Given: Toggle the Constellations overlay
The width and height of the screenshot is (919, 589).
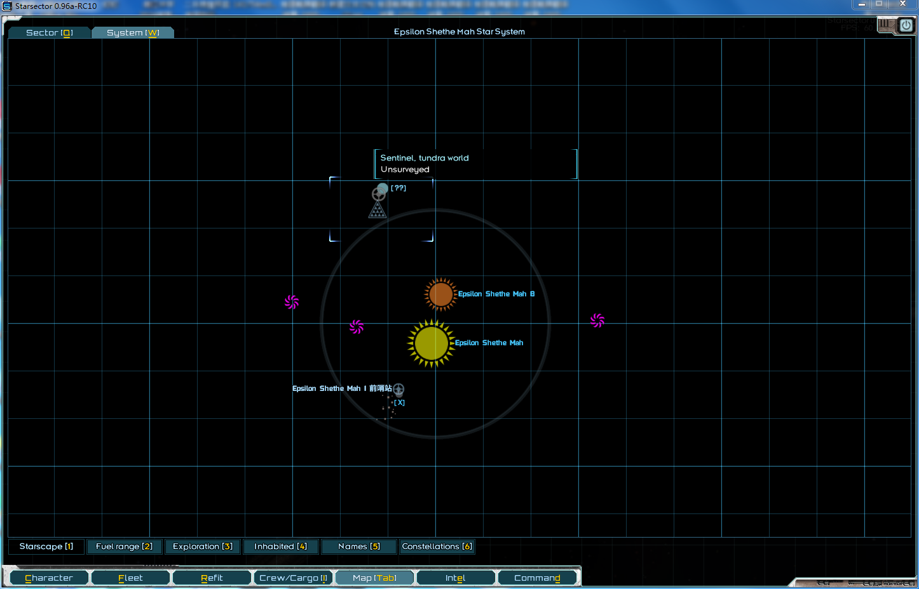Looking at the screenshot, I should click(x=437, y=546).
